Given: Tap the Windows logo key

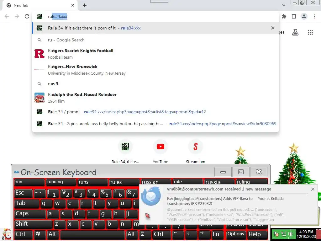Looking at the screenshot, I should coord(39,234).
